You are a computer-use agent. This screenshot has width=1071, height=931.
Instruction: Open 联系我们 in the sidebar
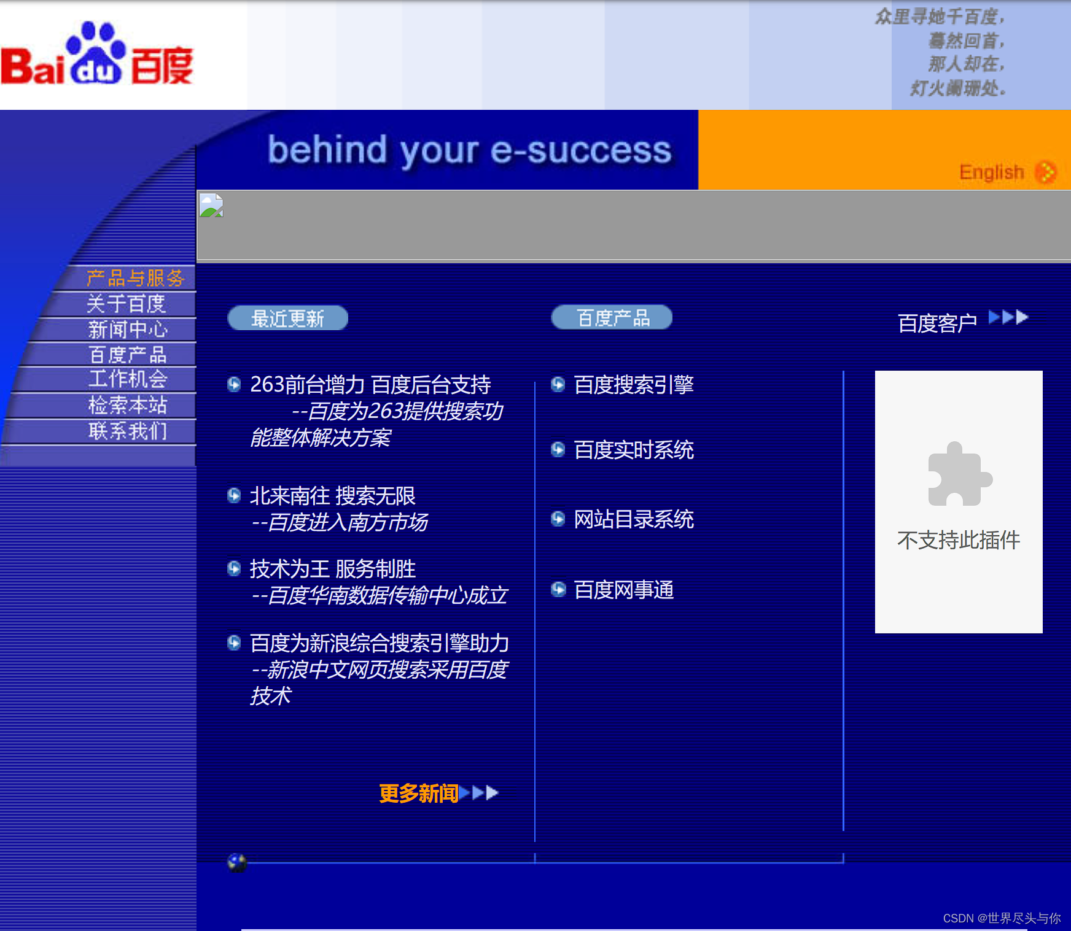[127, 431]
